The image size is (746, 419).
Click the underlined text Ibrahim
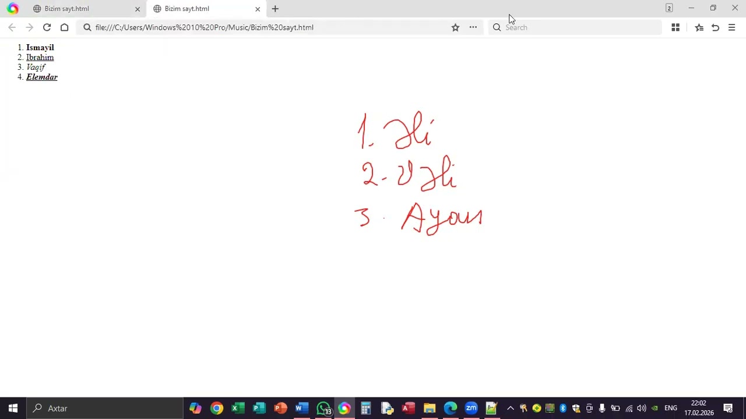click(x=40, y=57)
